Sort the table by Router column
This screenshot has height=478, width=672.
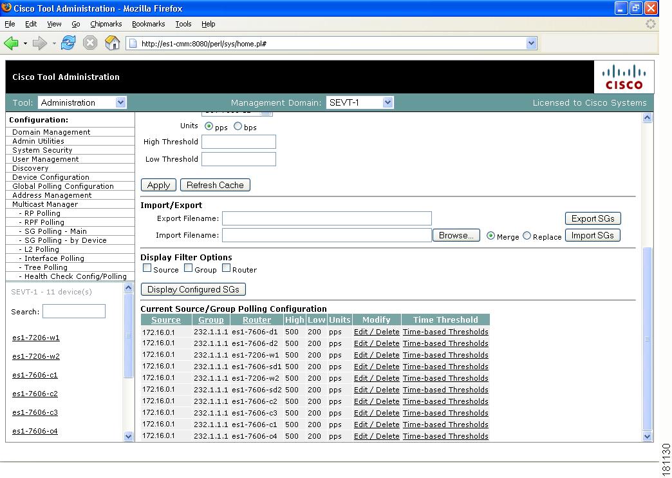click(x=257, y=320)
